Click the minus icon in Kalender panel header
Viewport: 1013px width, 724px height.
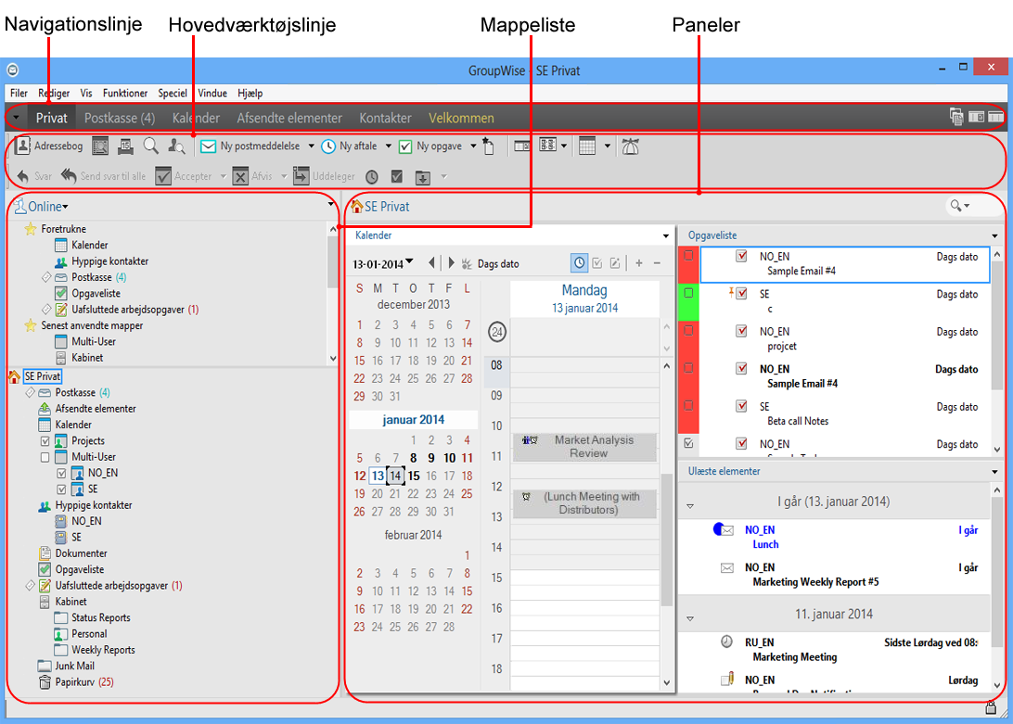[x=657, y=263]
